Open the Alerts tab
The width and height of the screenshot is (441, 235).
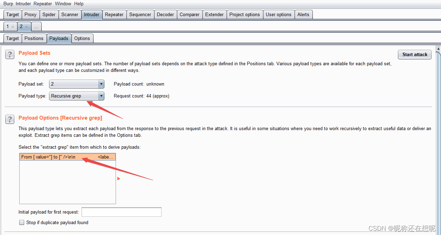303,14
